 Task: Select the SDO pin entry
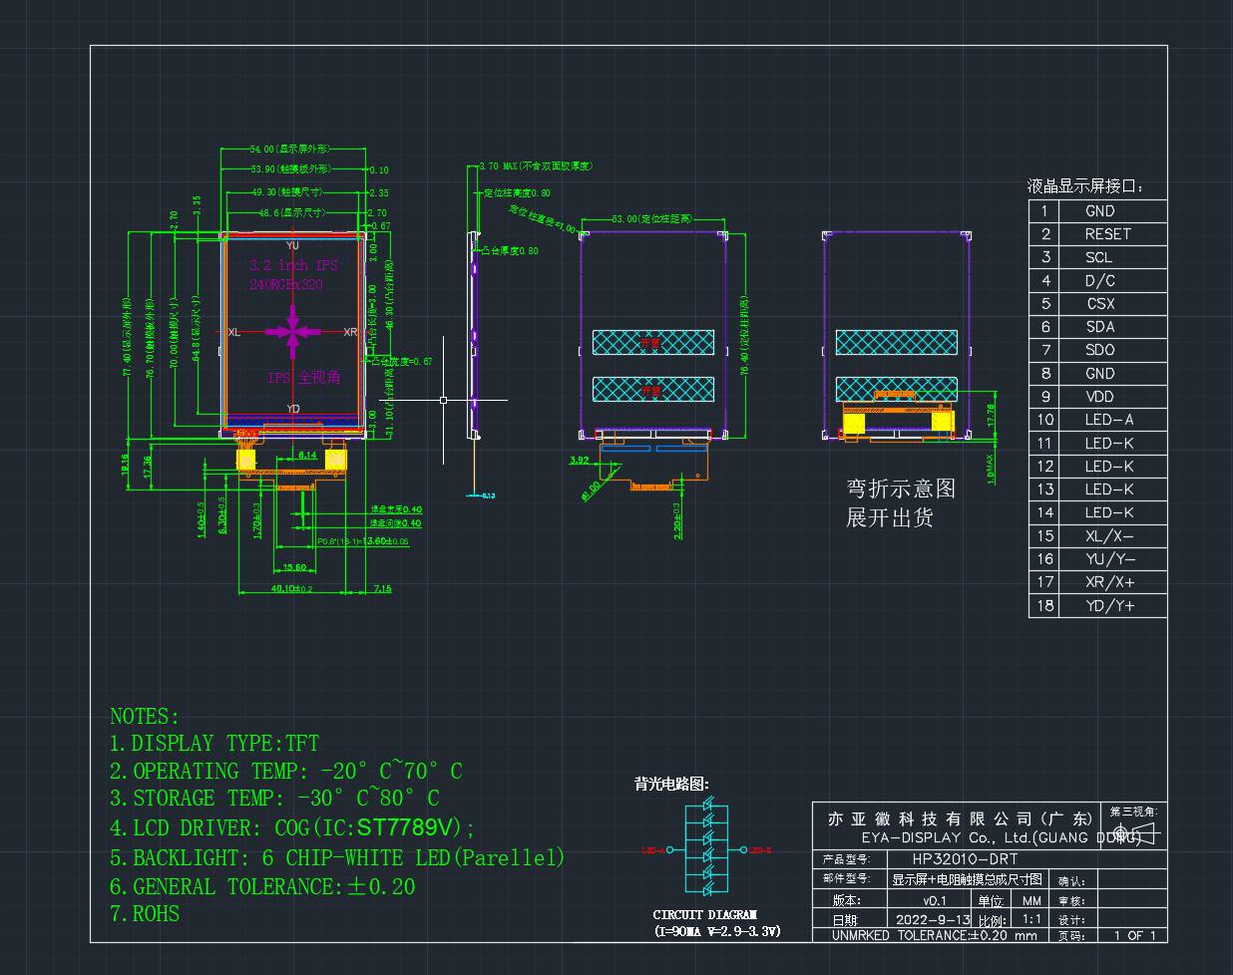[x=1100, y=350]
